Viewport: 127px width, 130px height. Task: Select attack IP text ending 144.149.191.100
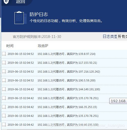[x=69, y=89]
